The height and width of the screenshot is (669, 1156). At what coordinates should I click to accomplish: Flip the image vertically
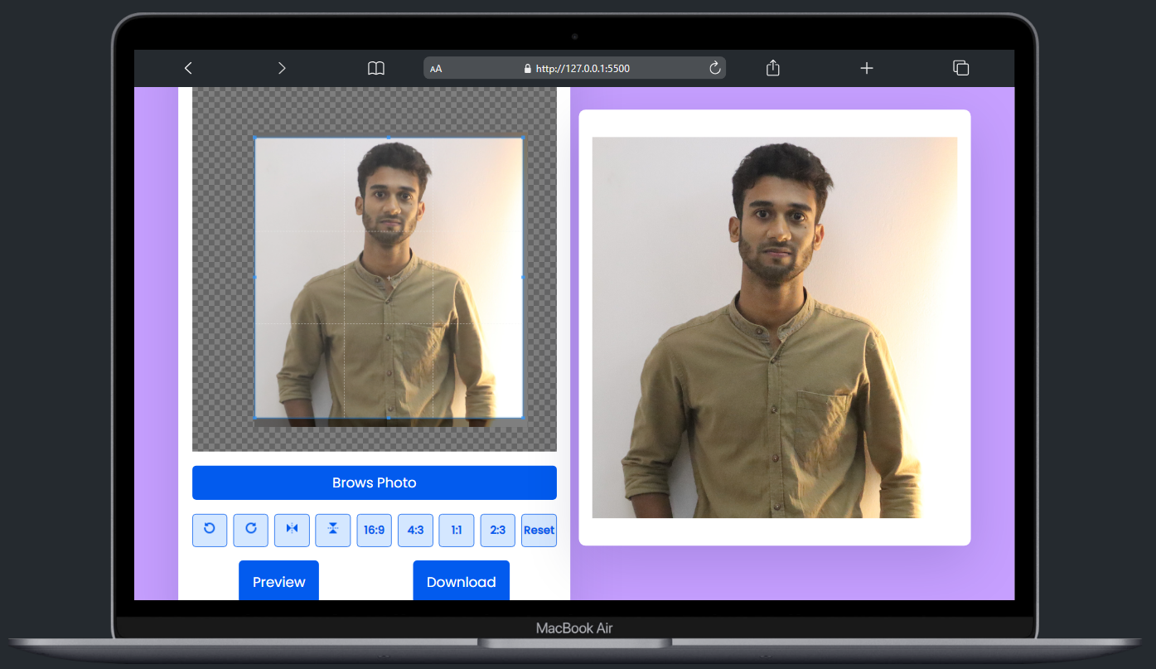[333, 530]
